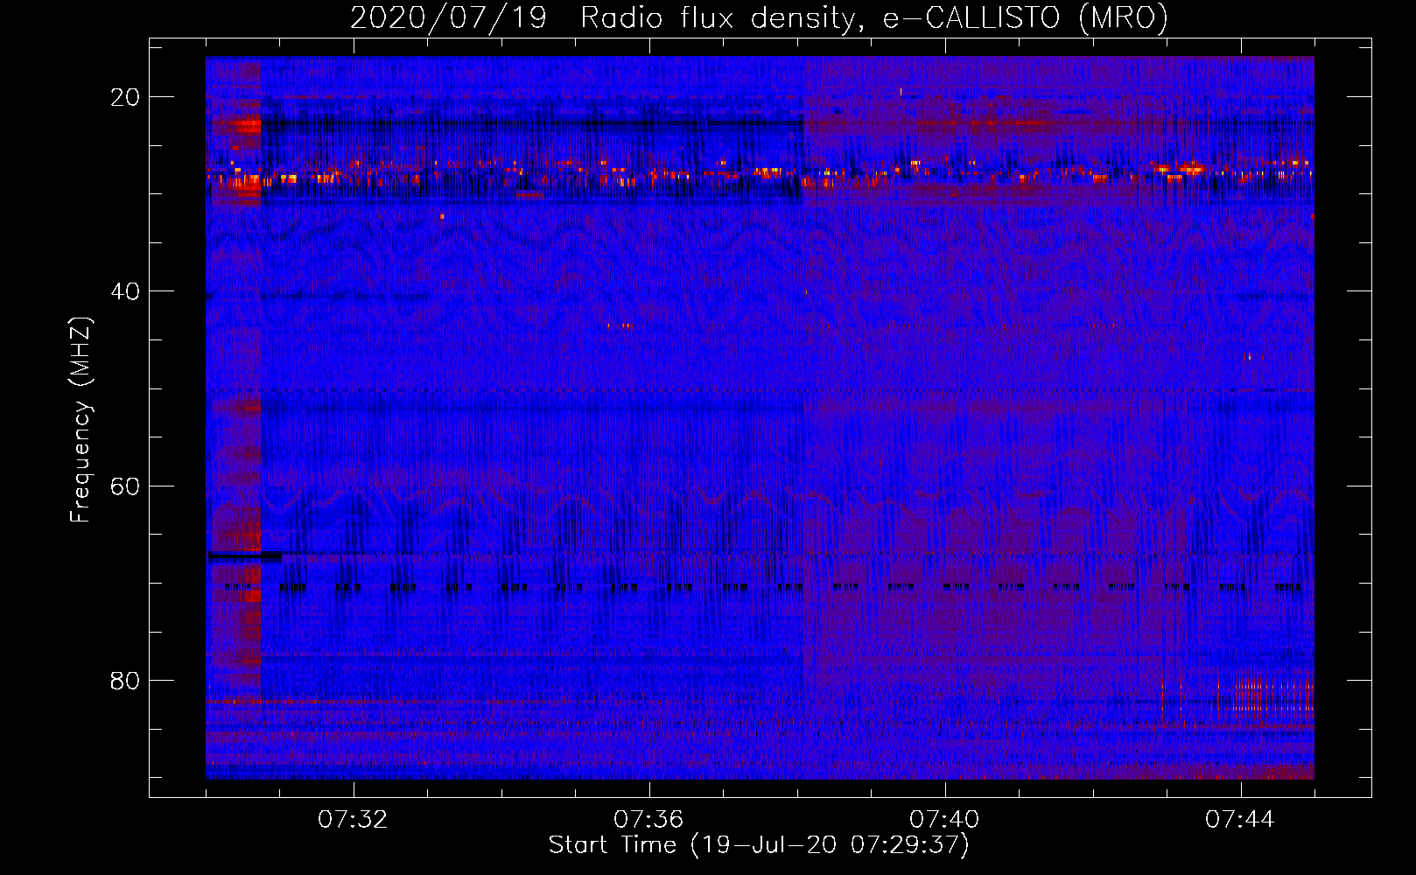The height and width of the screenshot is (875, 1416).
Task: Click the "Frequency (MHZ)" y-axis label
Action: (x=81, y=420)
